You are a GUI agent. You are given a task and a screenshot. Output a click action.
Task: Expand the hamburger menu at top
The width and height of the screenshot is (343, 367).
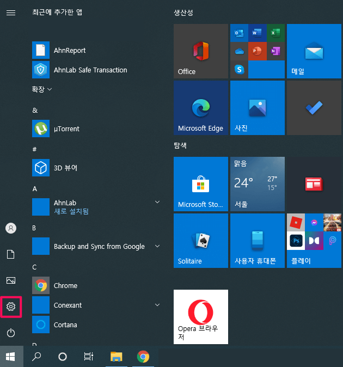click(x=11, y=13)
